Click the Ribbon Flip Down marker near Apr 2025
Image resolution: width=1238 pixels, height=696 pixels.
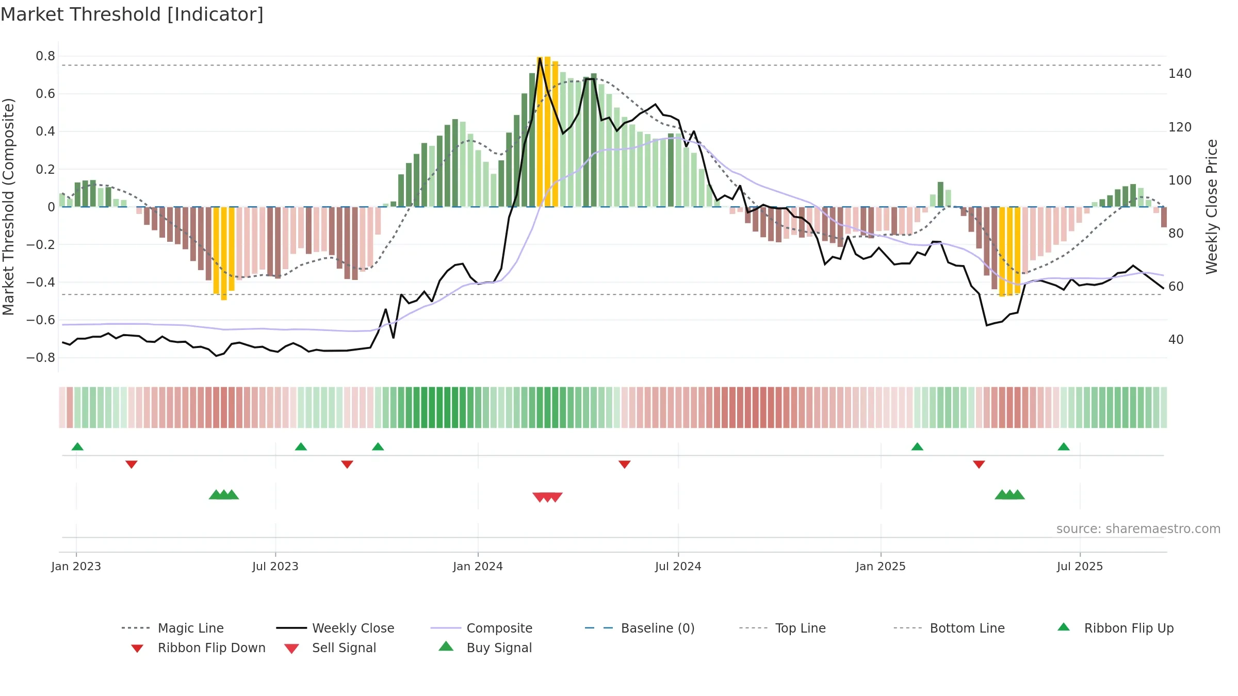979,465
